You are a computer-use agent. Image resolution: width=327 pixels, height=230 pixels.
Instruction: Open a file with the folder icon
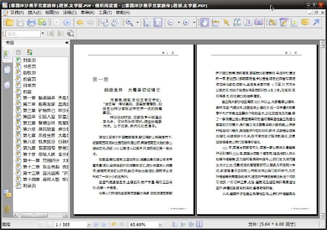click(x=9, y=22)
